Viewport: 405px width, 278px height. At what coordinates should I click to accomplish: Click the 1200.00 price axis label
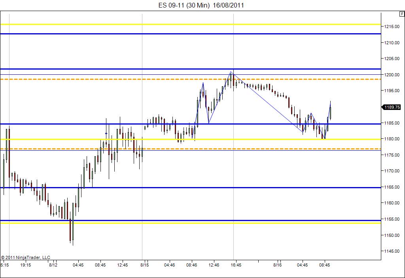[392, 75]
